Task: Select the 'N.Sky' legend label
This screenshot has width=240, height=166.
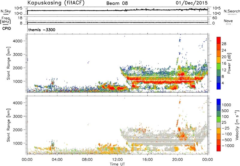Action: point(6,11)
